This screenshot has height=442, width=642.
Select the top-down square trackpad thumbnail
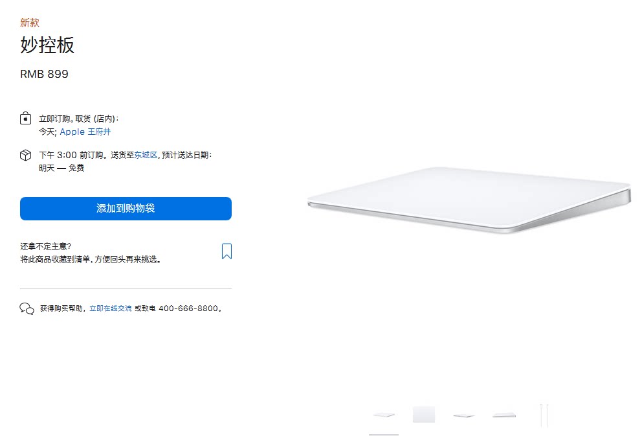[424, 415]
